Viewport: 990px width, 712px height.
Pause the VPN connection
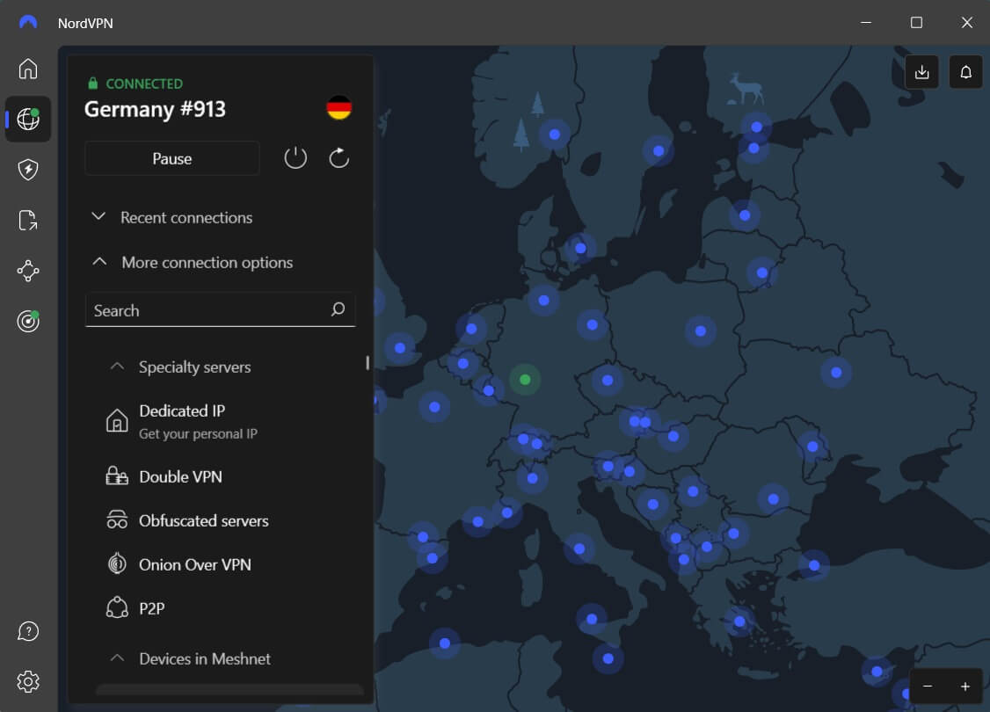(x=171, y=158)
